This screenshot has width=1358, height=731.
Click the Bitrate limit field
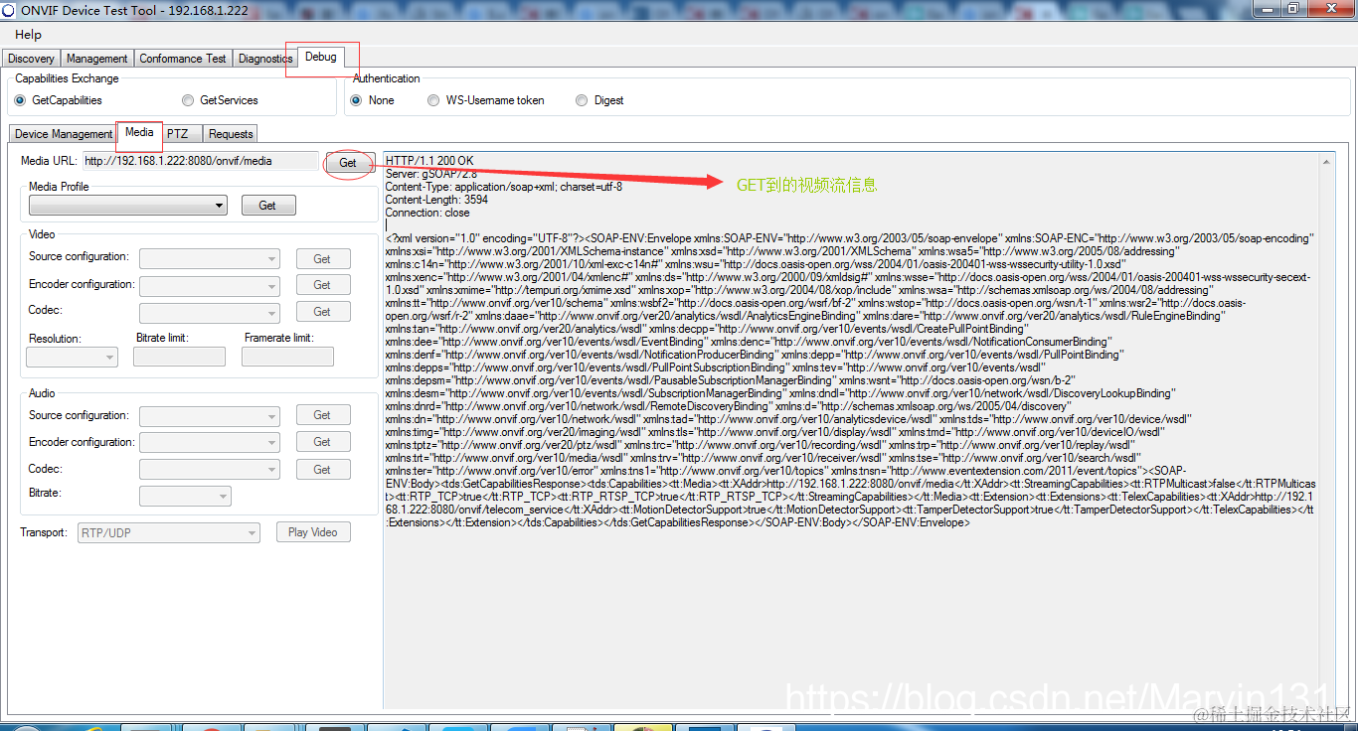point(179,357)
